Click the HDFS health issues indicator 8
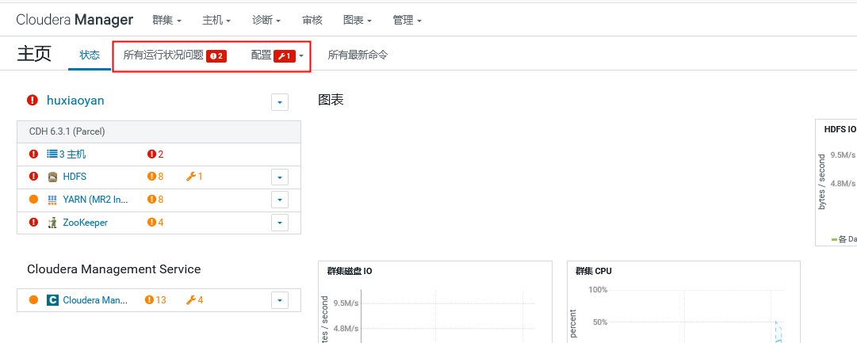This screenshot has width=857, height=343. 155,177
